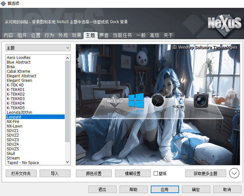244x196 pixels.
Task: Click the theme preview image
Action: pyautogui.click(x=158, y=105)
